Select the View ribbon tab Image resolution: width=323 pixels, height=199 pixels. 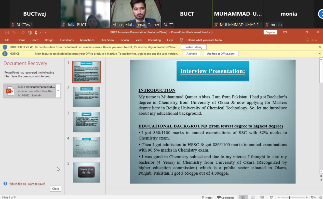tap(139, 40)
